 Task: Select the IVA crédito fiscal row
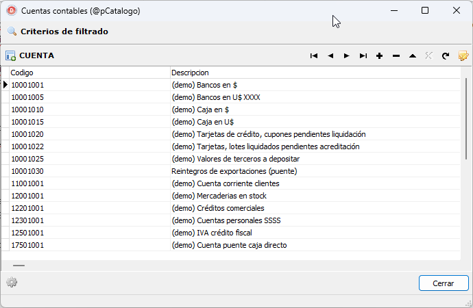(231, 233)
